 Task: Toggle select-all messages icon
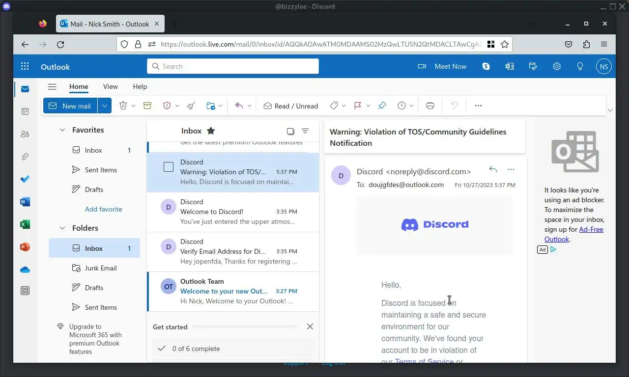[290, 131]
